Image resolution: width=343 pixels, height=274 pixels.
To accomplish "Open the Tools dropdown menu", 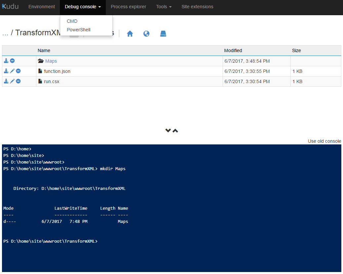I will point(164,7).
